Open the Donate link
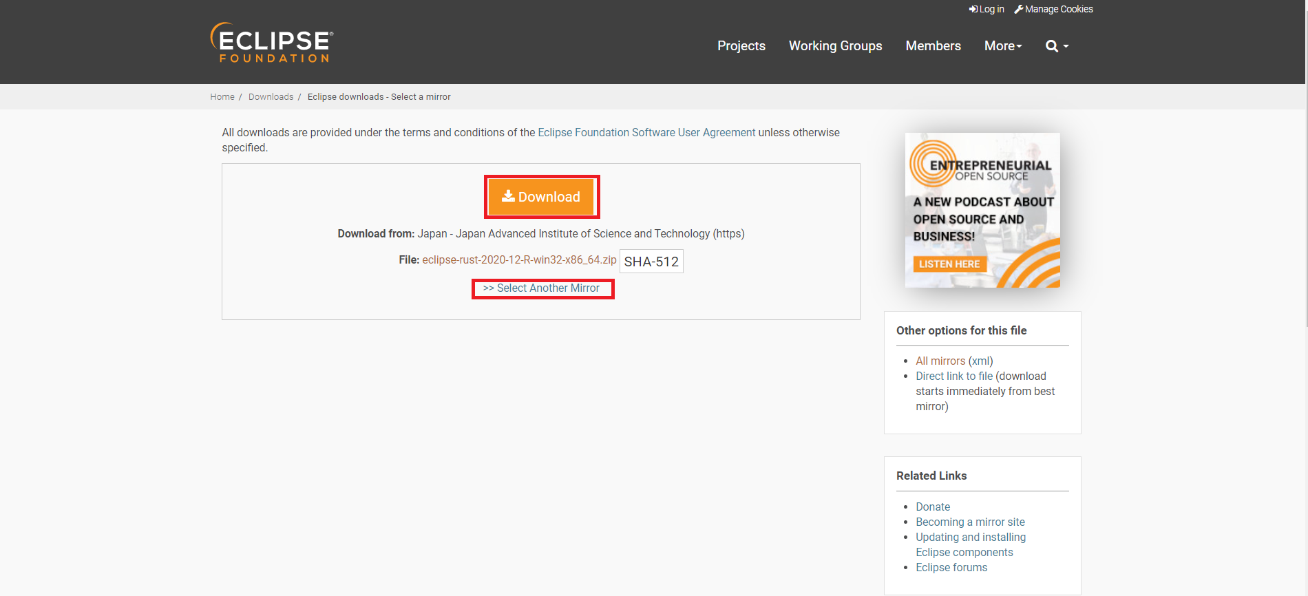The image size is (1308, 596). coord(933,507)
